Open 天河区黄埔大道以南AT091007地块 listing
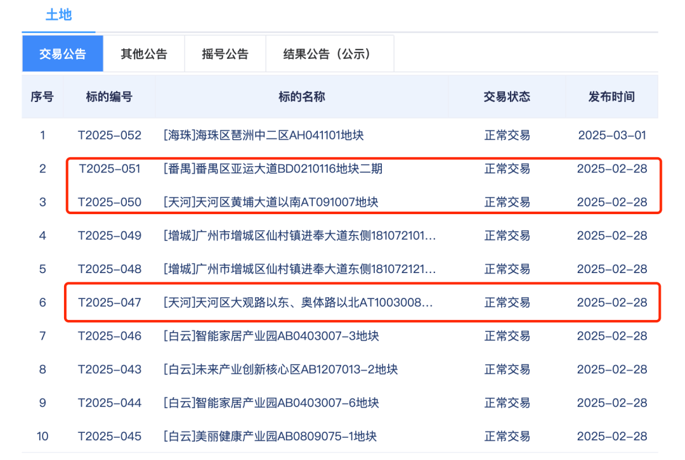Screen dimensions: 685x460 (271, 202)
